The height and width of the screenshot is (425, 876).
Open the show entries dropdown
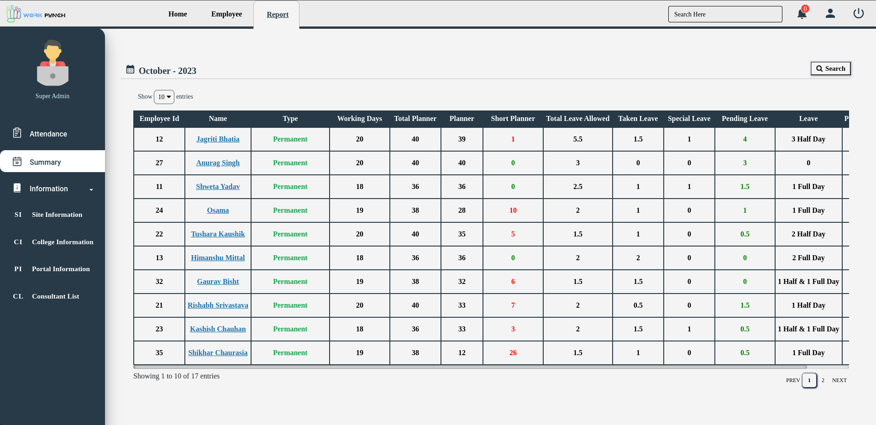164,97
